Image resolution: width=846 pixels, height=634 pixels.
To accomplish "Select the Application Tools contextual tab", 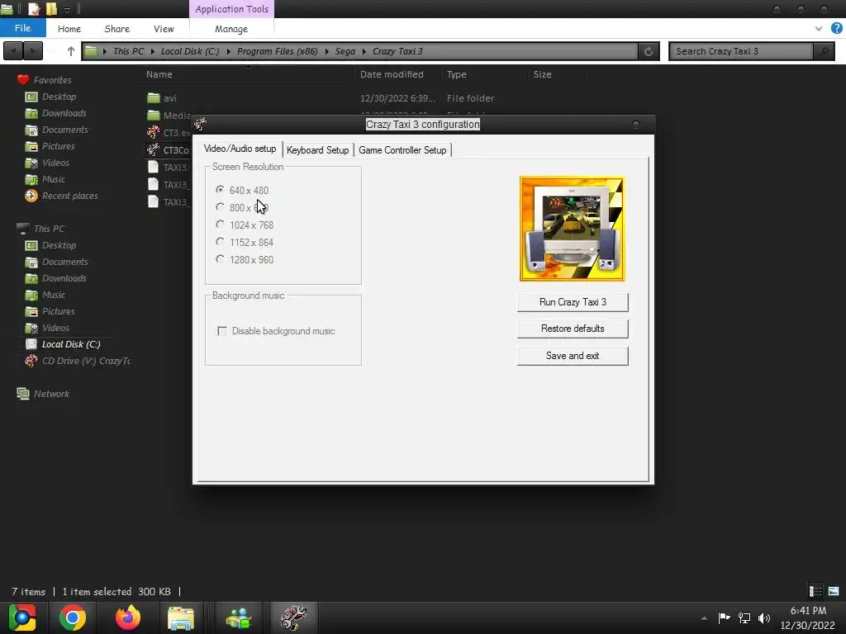I will click(231, 9).
